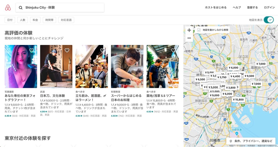Expand the 料金 price filter
The width and height of the screenshot is (278, 147).
point(35,20)
